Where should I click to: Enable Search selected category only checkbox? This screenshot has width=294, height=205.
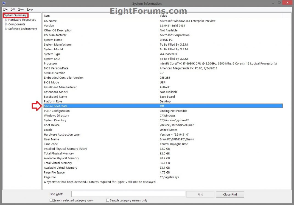51,200
